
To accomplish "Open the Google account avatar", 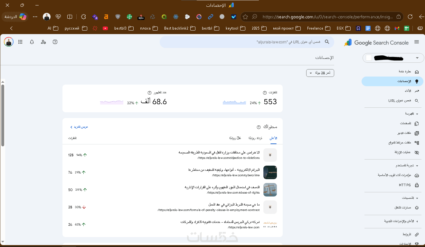I will pyautogui.click(x=9, y=42).
